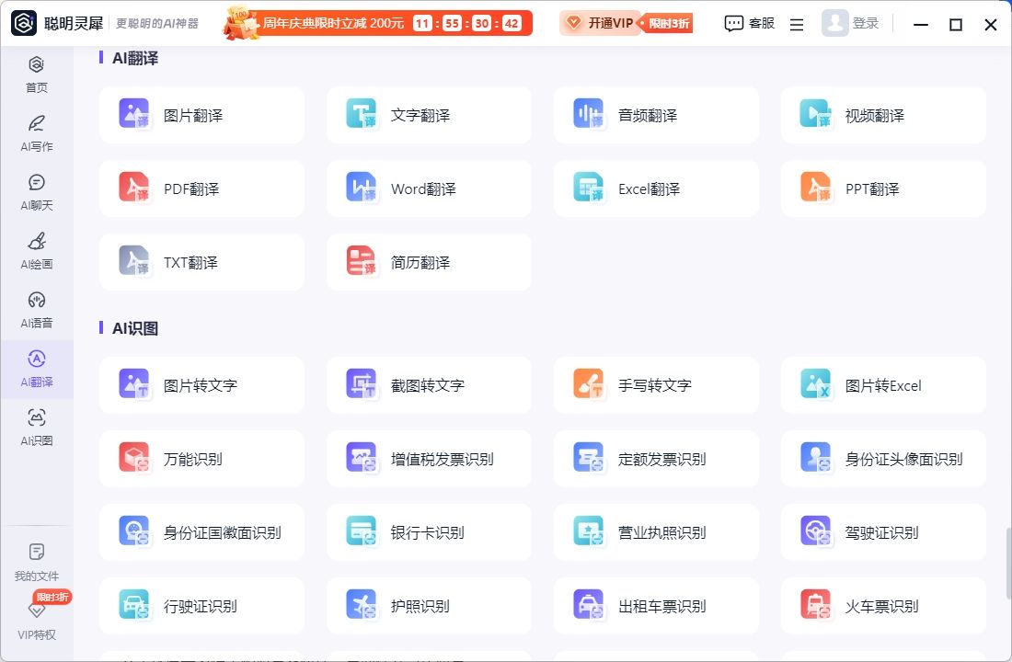Click the 图片转文字 icon
Screen dimensions: 1012x662
click(x=134, y=384)
